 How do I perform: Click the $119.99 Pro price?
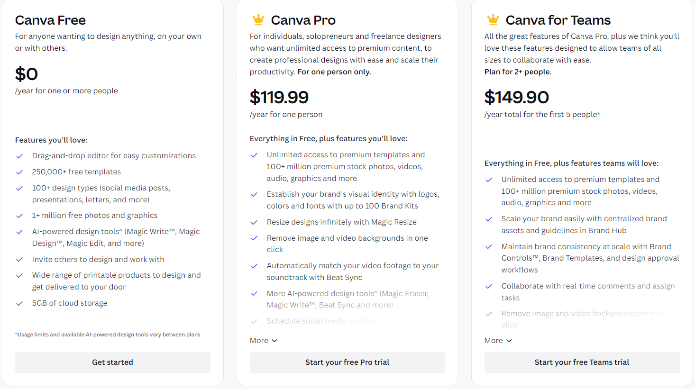pyautogui.click(x=279, y=97)
